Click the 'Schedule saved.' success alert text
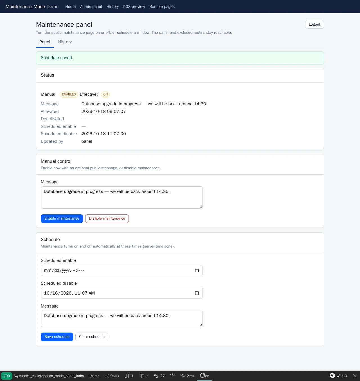360x381 pixels. click(x=57, y=58)
